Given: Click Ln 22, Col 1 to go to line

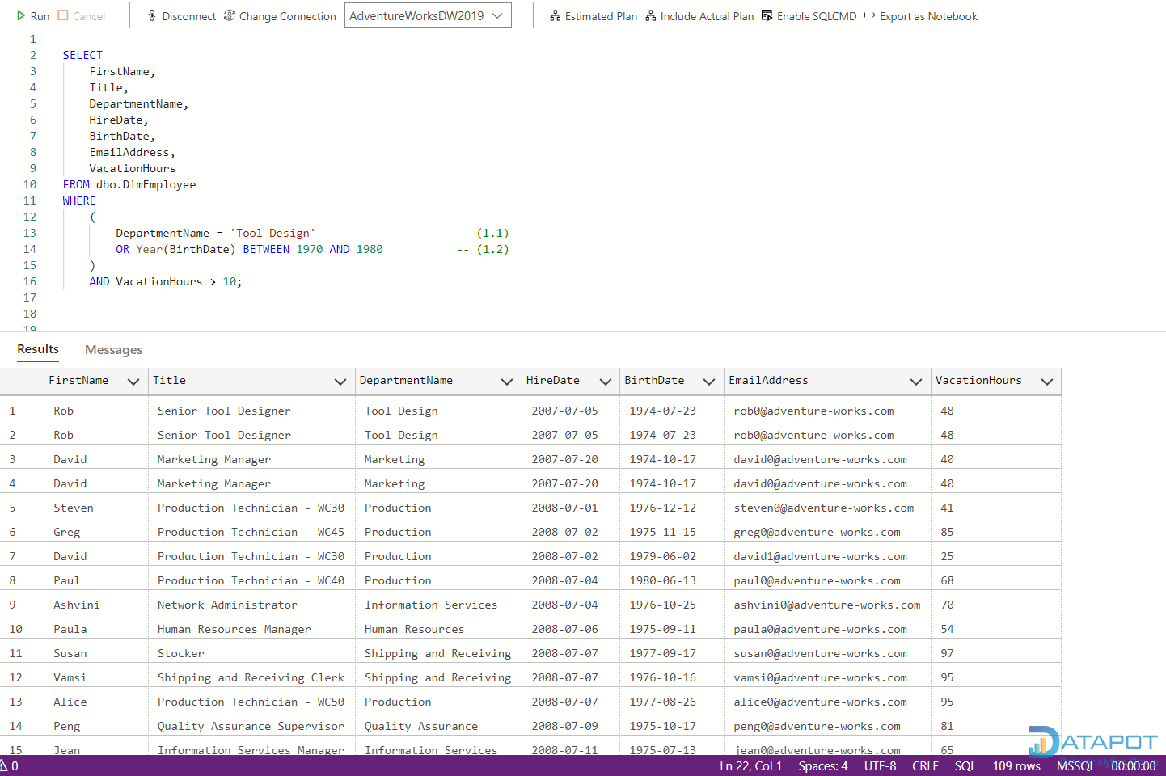Looking at the screenshot, I should click(x=750, y=765).
